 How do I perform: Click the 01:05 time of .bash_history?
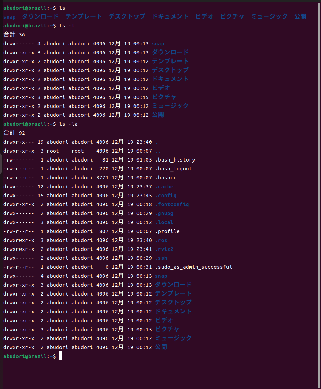point(144,160)
